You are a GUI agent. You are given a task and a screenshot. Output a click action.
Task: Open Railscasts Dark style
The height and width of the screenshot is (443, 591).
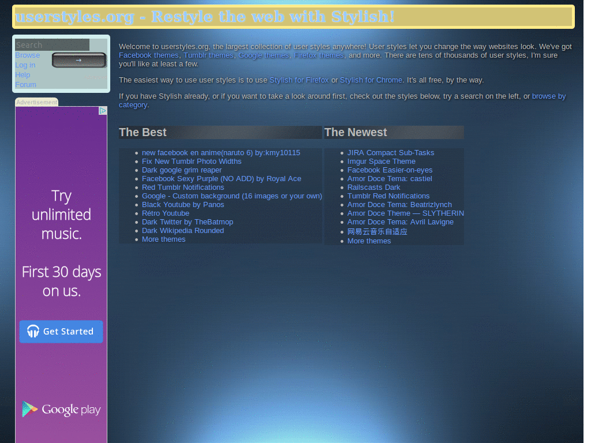tap(373, 187)
